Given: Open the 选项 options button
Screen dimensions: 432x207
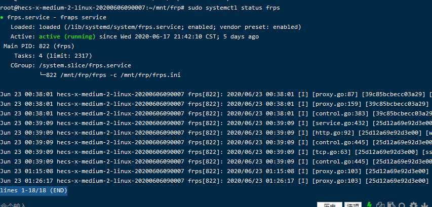Looking at the screenshot, I should [352, 205].
